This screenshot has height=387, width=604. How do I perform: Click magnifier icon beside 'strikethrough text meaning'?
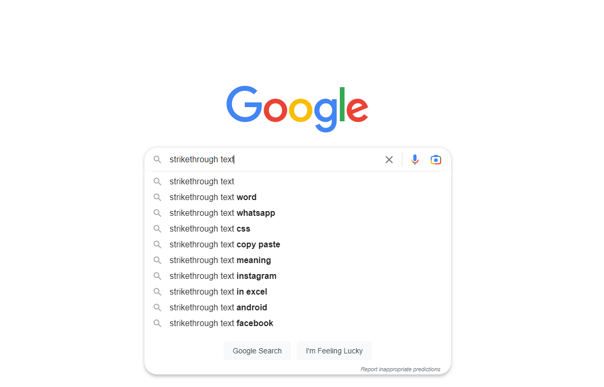[x=157, y=260]
